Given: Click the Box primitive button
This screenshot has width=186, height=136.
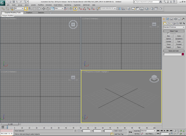Looking at the screenshot, I should pos(169,36).
